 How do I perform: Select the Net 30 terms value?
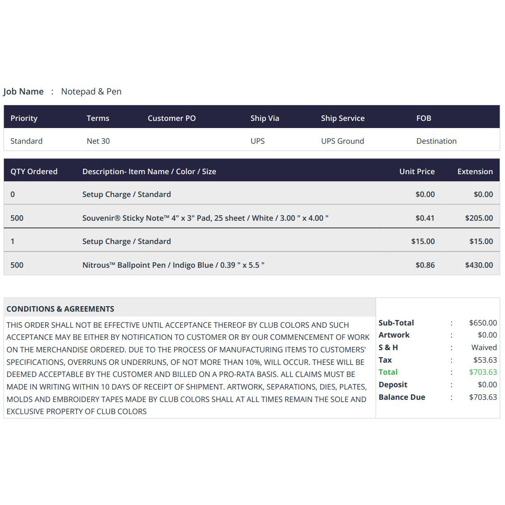98,141
